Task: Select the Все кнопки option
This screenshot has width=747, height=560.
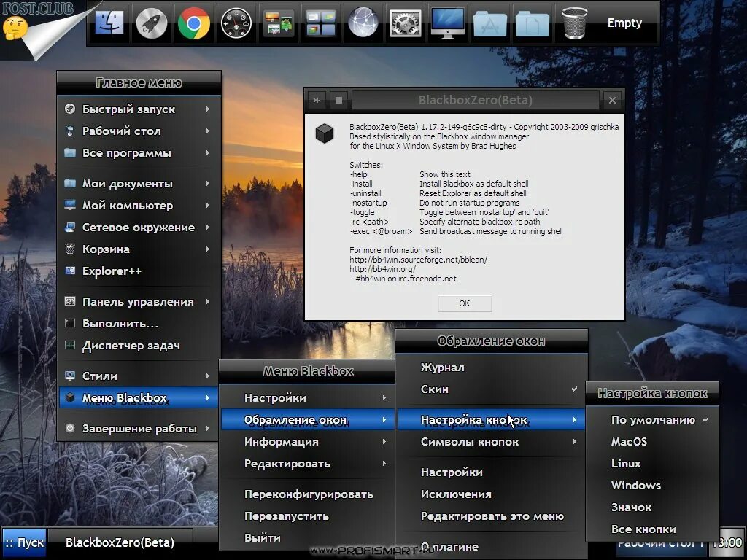Action: (653, 529)
